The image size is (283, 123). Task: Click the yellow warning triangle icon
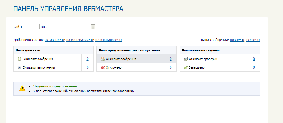tap(22, 88)
